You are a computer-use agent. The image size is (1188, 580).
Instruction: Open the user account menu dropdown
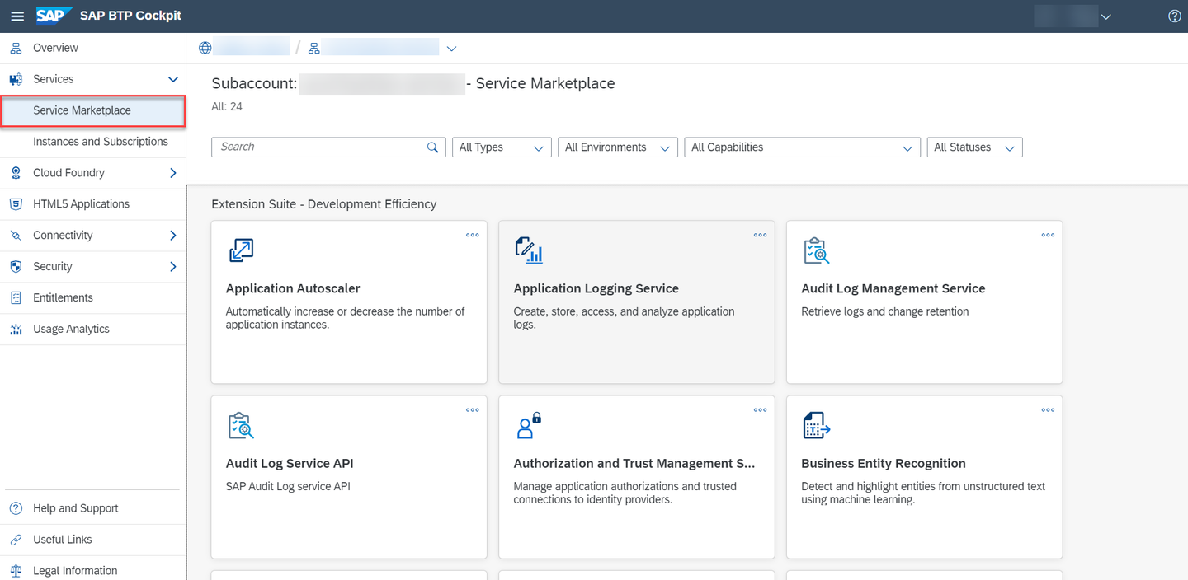click(x=1106, y=16)
